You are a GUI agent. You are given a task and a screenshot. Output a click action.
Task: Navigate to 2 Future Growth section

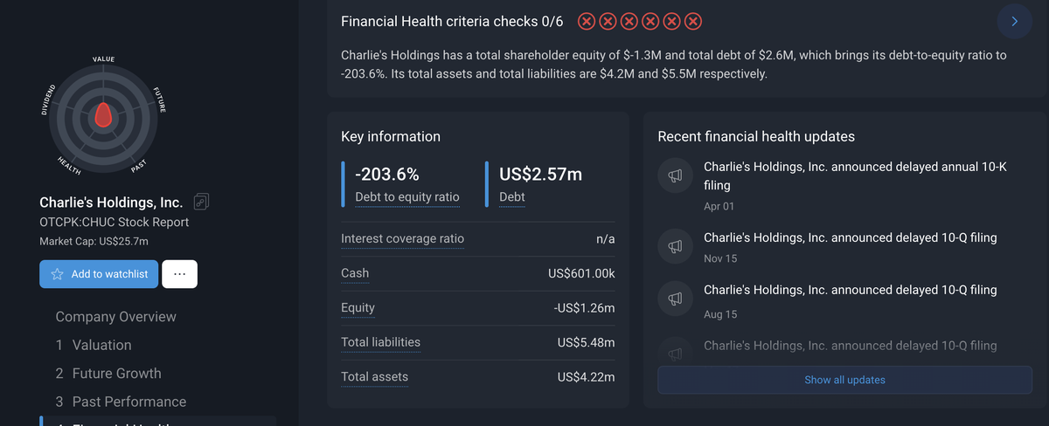(108, 373)
